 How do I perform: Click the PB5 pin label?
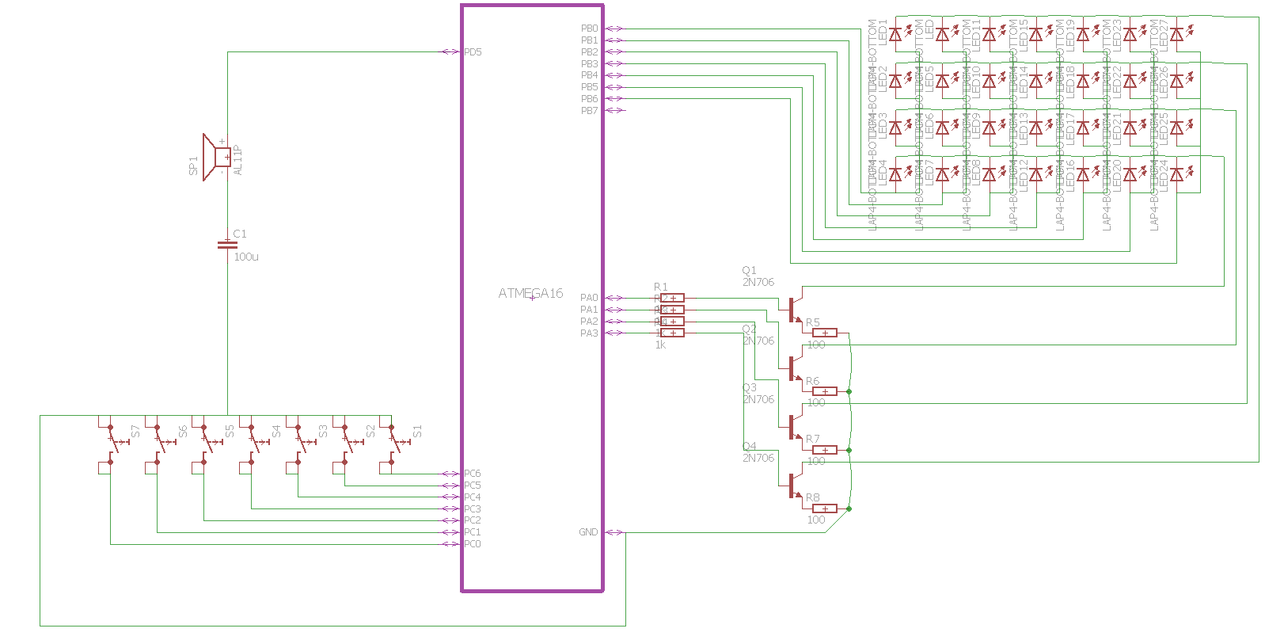590,87
